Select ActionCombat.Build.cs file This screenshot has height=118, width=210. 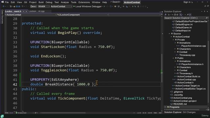click(189, 76)
